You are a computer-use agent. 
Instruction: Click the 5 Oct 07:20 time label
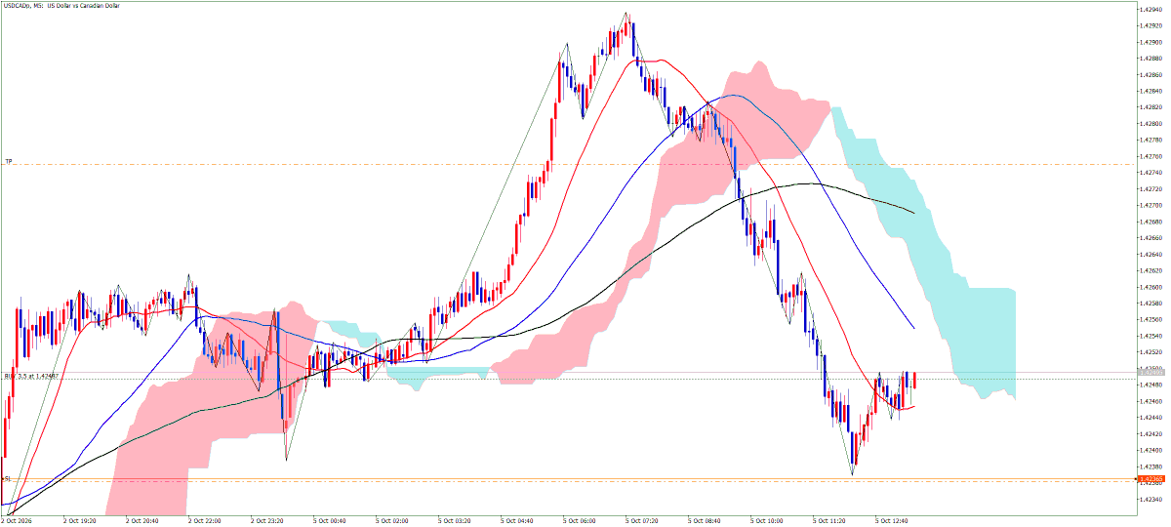[642, 521]
